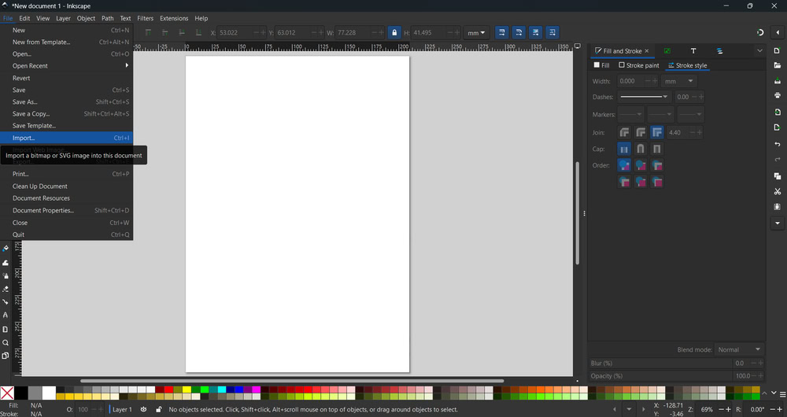
Task: Pick the black color swatch
Action: click(21, 393)
